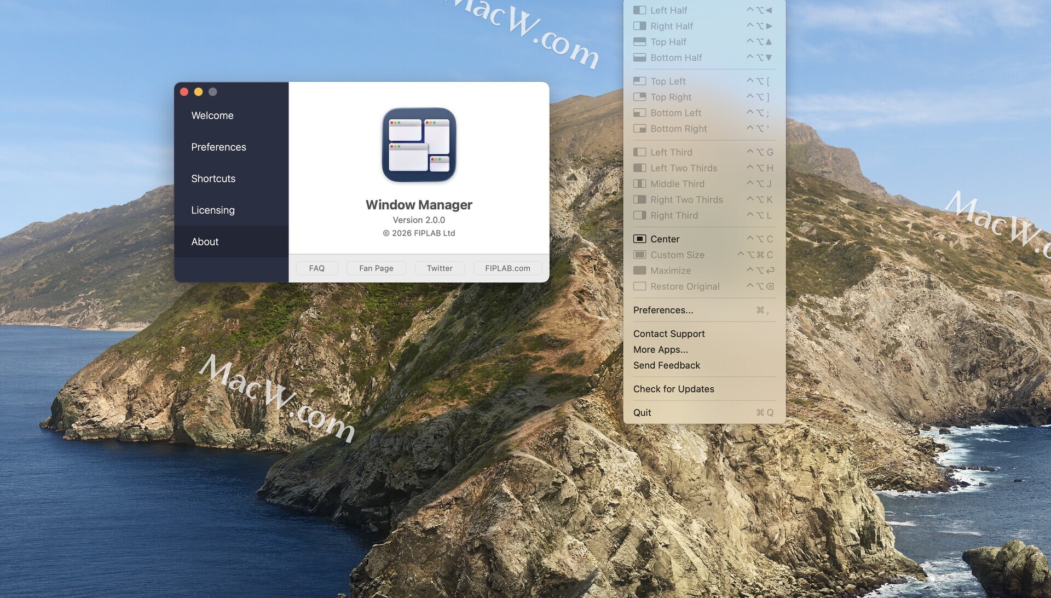The width and height of the screenshot is (1051, 598).
Task: Click the Left Half layout icon
Action: 639,10
